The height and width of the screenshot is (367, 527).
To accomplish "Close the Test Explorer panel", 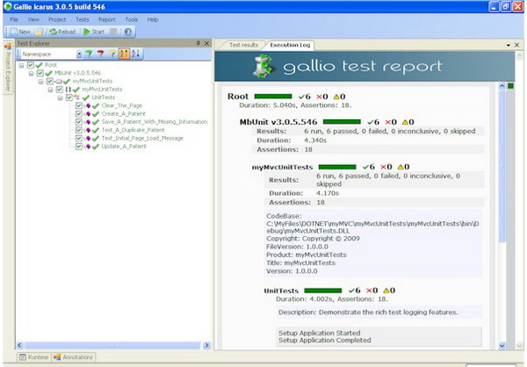I will pos(206,43).
